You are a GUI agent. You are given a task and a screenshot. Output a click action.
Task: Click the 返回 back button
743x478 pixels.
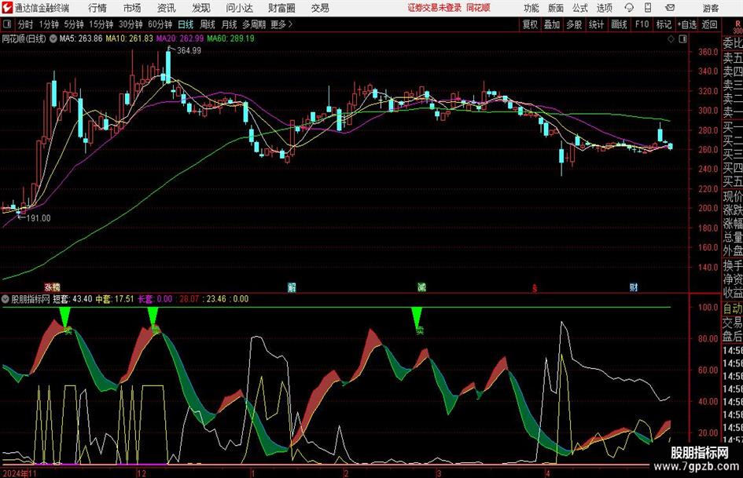tap(709, 24)
